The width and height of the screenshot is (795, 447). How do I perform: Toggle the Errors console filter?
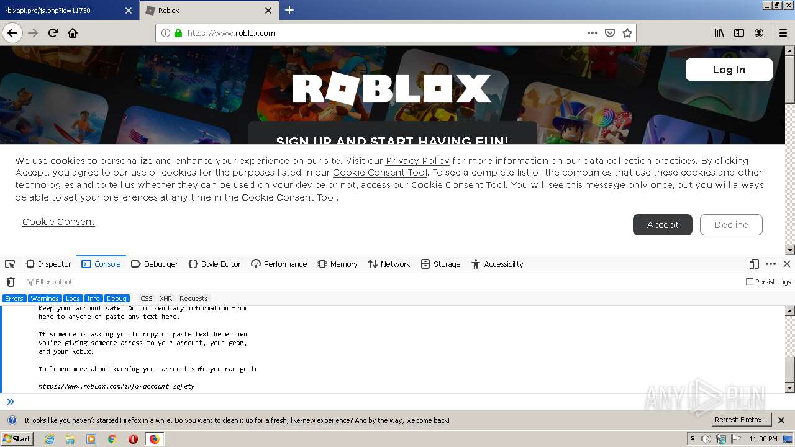(14, 299)
